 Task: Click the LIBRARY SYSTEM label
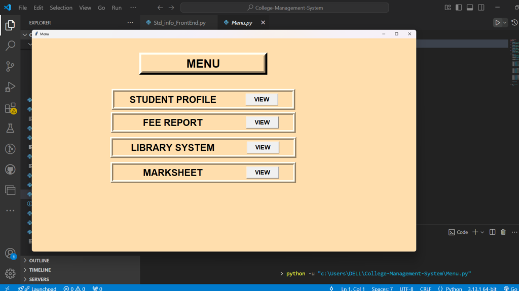coord(173,147)
